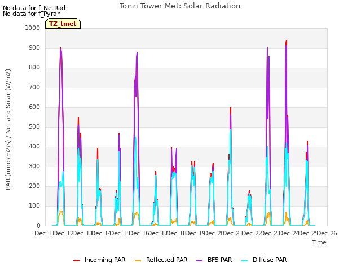
Task: Click the Diffuse PAR cyan legend swatch
Action: coord(245,260)
